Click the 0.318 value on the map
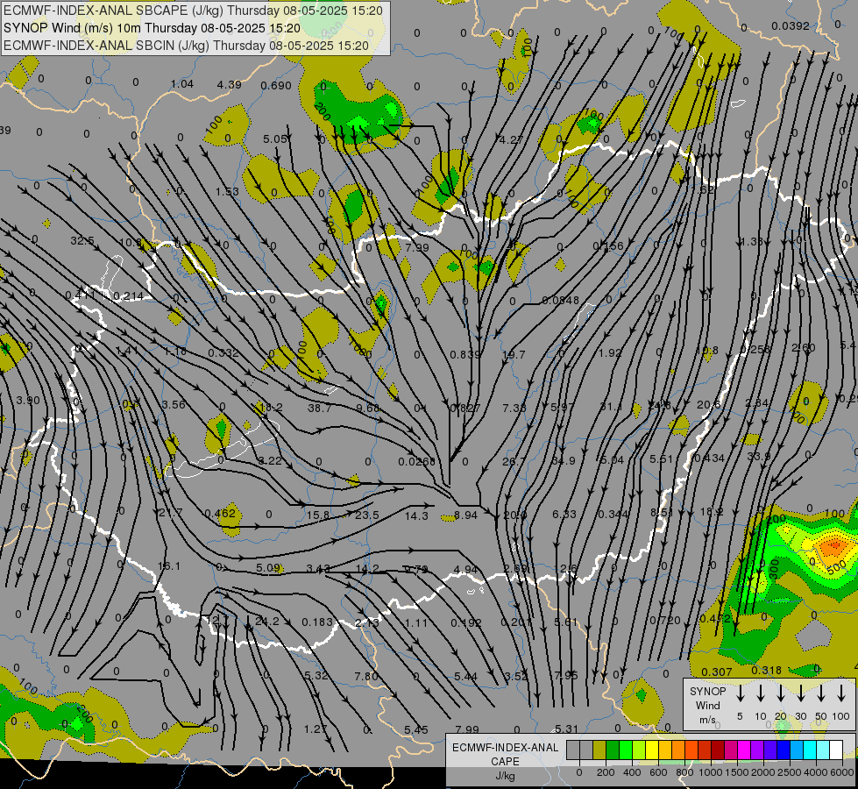The image size is (858, 789). (766, 670)
